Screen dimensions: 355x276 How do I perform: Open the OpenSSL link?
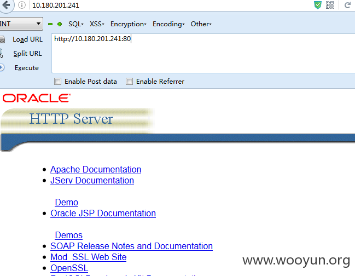69,268
